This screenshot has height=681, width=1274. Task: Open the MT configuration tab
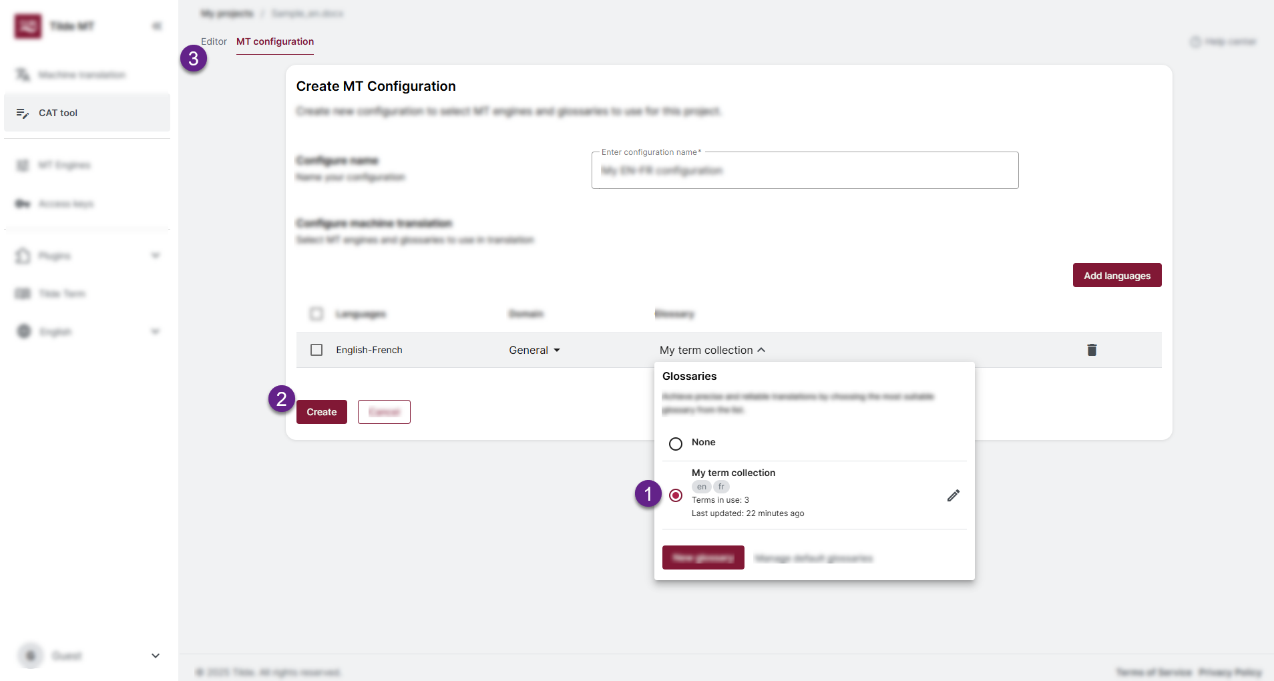click(274, 41)
